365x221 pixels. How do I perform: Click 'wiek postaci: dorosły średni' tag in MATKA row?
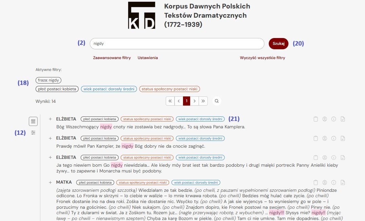[x=196, y=183]
